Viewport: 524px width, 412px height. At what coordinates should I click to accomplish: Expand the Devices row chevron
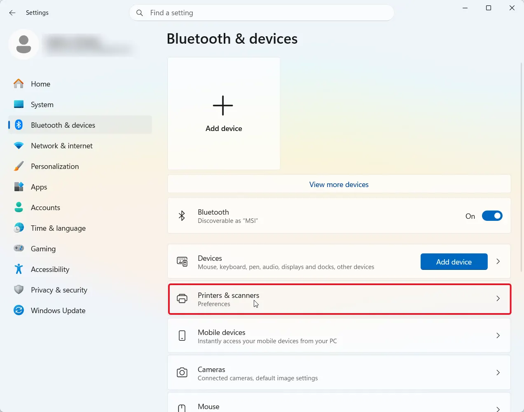click(x=498, y=262)
